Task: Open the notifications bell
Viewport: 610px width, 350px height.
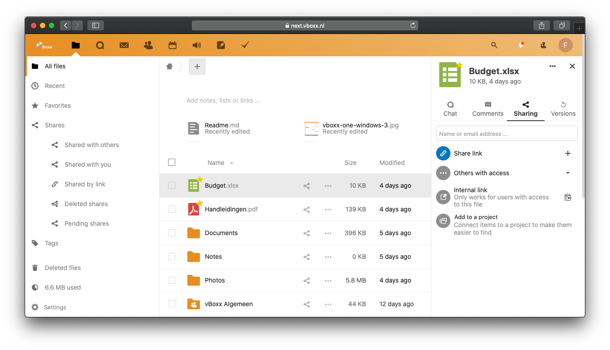Action: coord(521,45)
